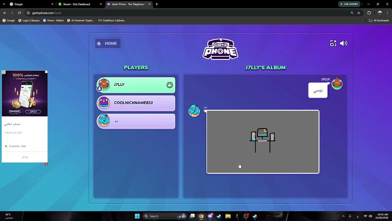Click the crown icon on J7LLY's row

170,85
